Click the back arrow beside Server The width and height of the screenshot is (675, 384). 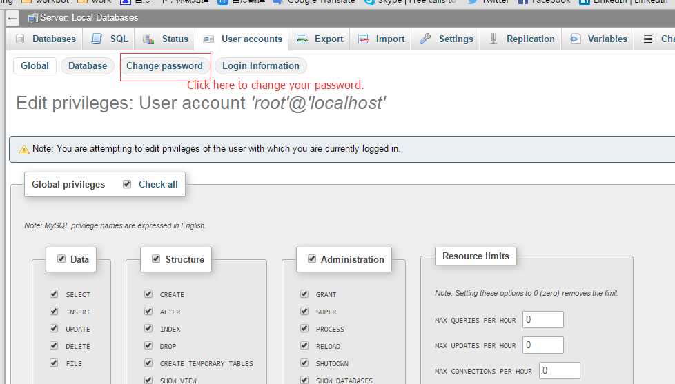coord(12,18)
